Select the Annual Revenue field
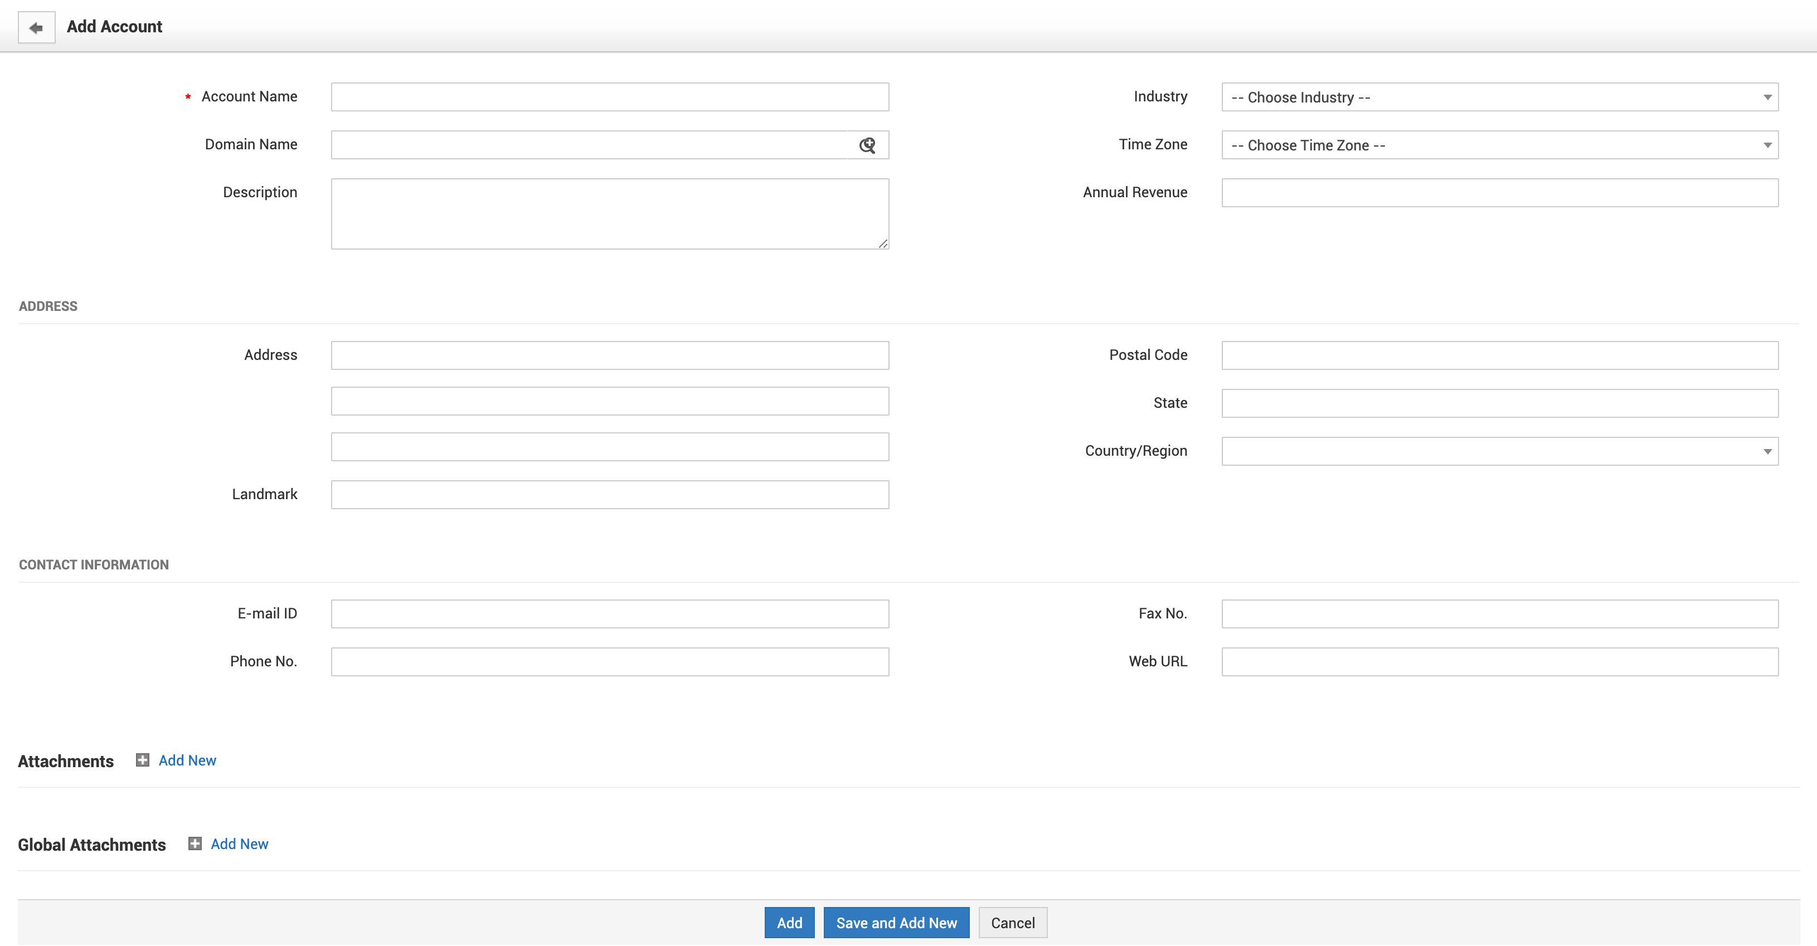The width and height of the screenshot is (1817, 946). (1499, 192)
